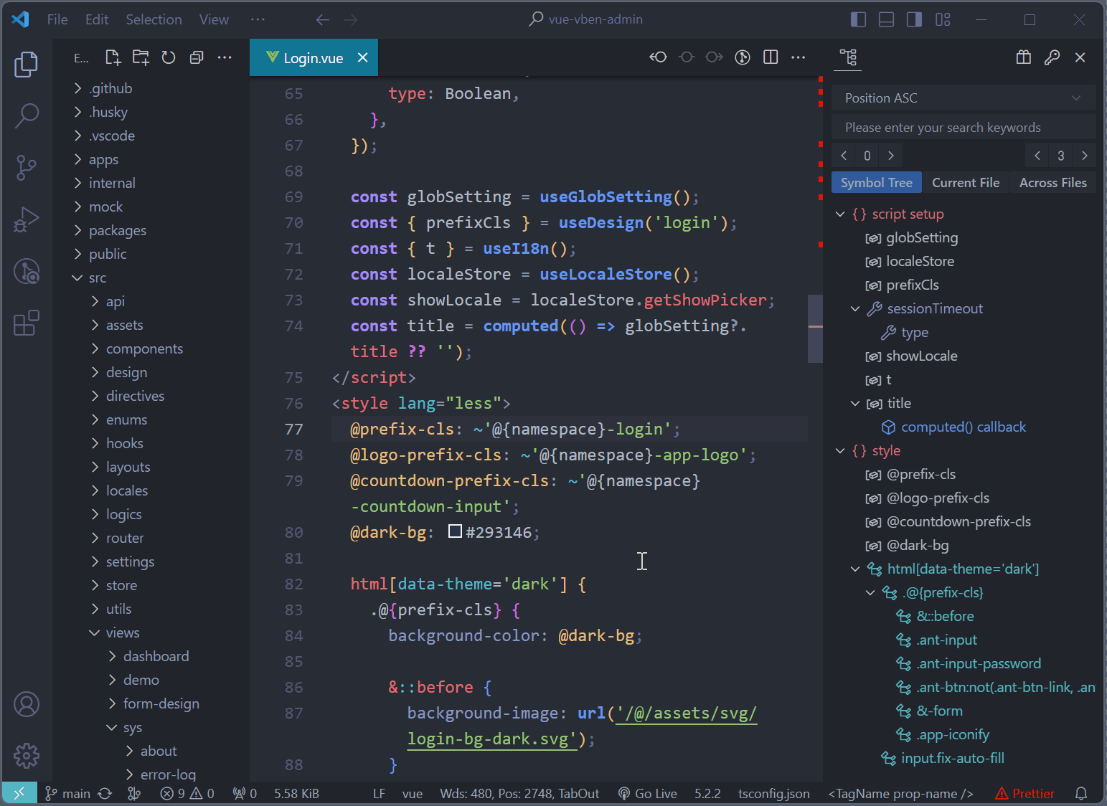Collapse all folders in Explorer

coord(197,57)
